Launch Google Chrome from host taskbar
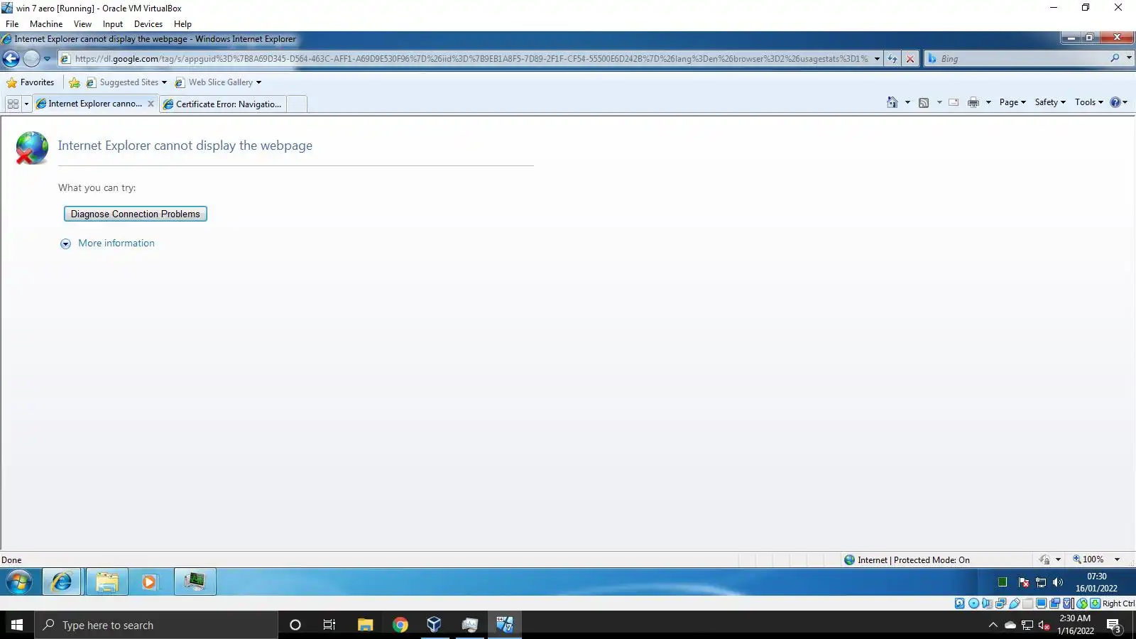This screenshot has width=1136, height=639. point(400,625)
